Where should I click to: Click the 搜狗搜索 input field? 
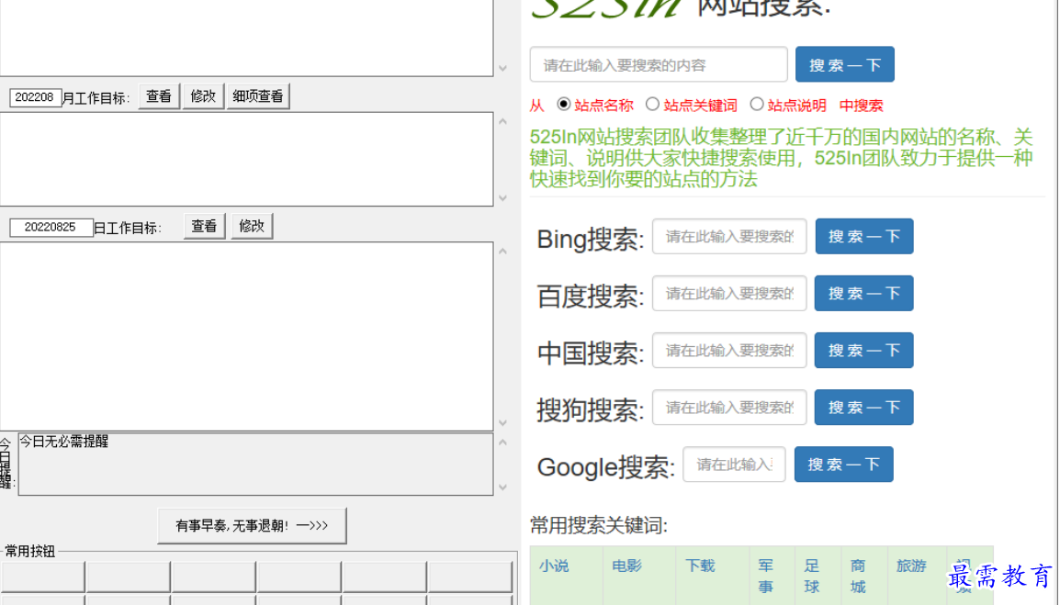(x=729, y=407)
